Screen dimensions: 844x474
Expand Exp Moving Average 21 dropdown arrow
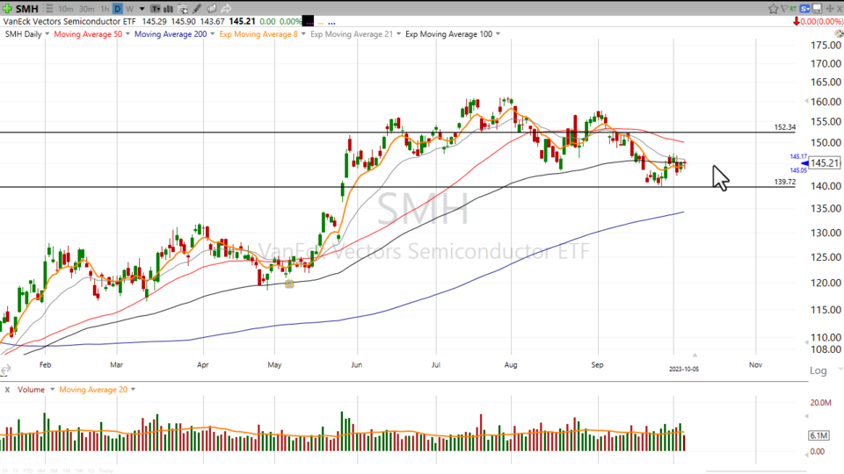click(398, 34)
